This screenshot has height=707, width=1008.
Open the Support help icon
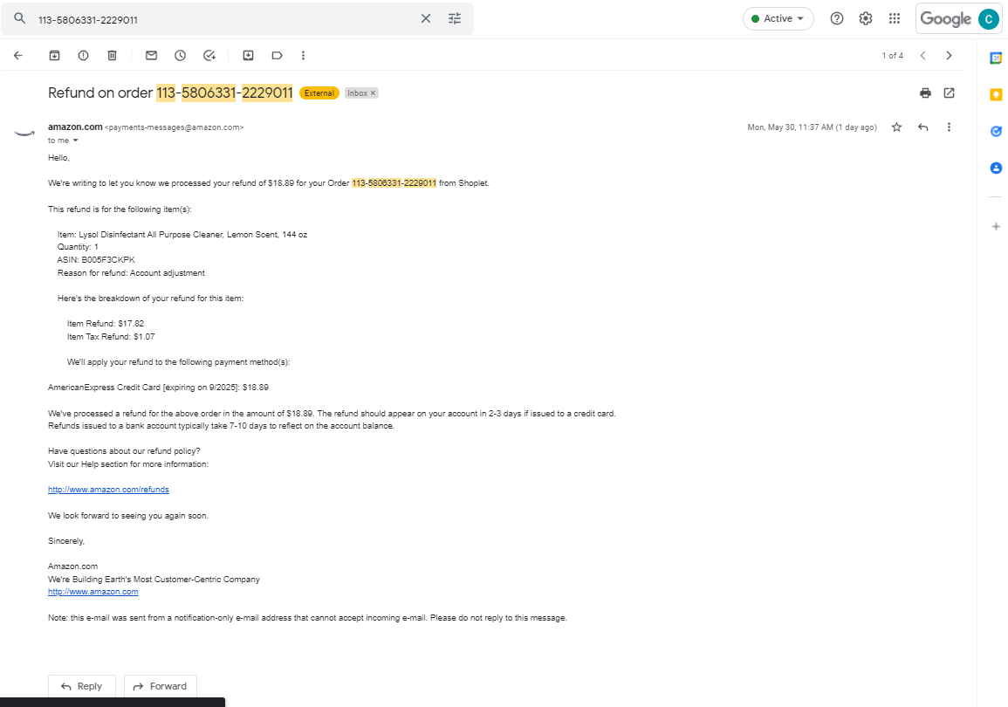836,18
